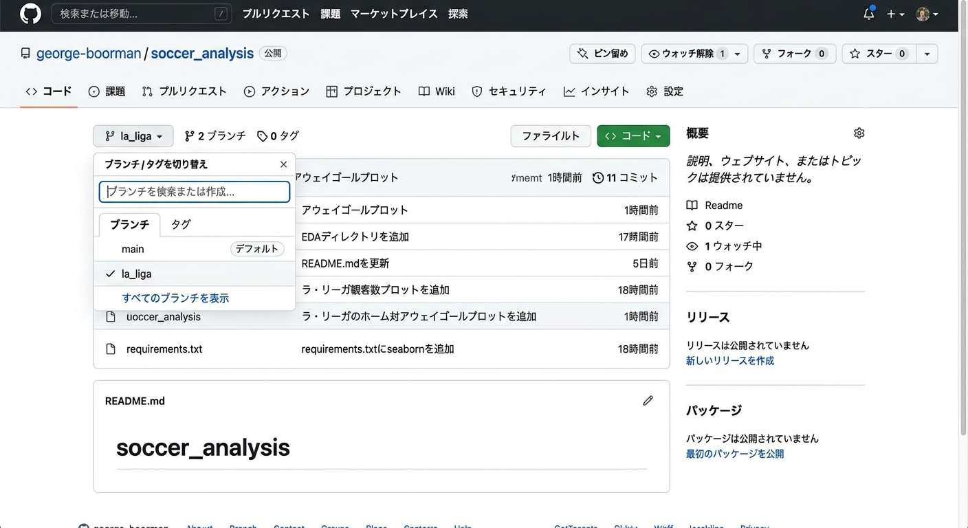This screenshot has height=528, width=968.
Task: Click the README.md filename header
Action: pyautogui.click(x=135, y=401)
